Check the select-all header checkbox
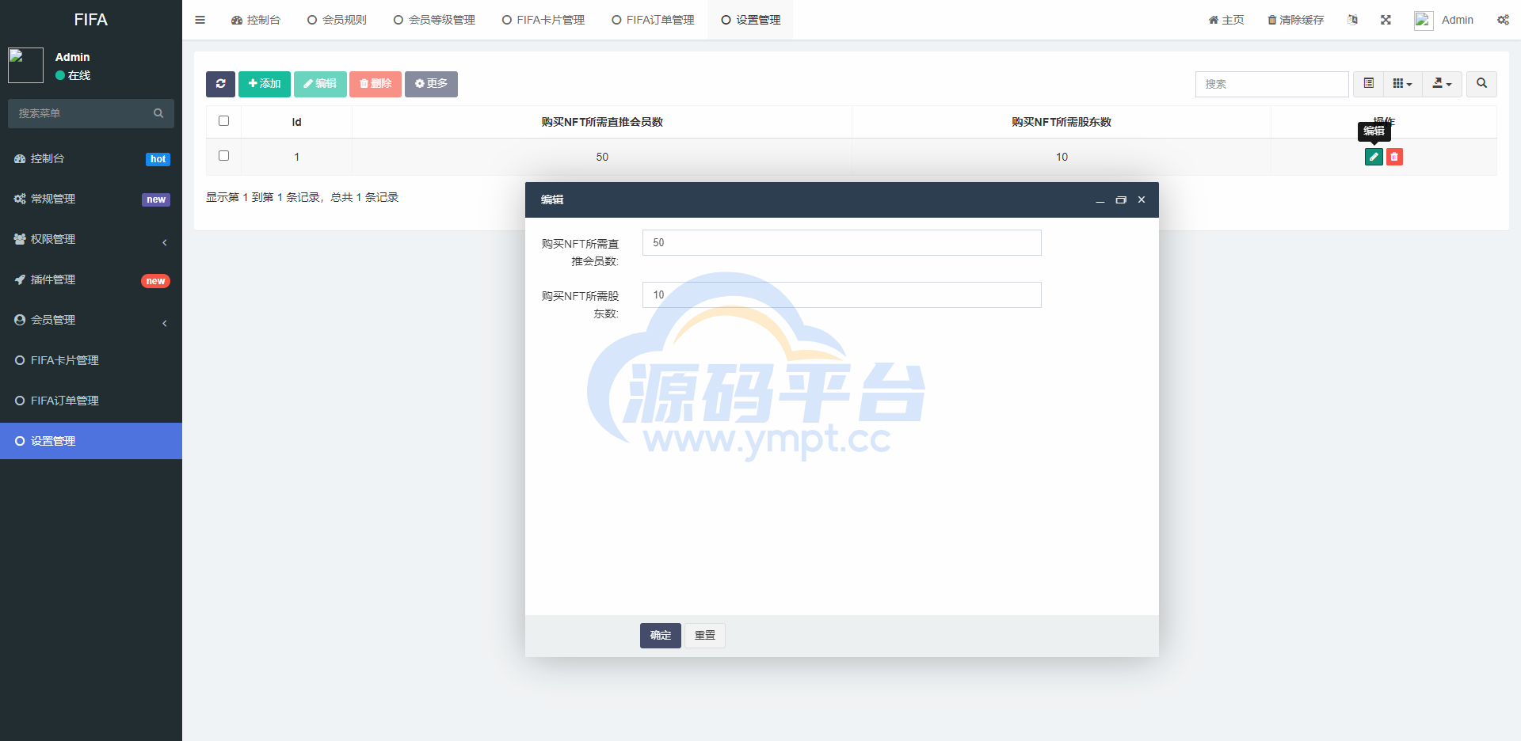The width and height of the screenshot is (1521, 741). pos(223,121)
